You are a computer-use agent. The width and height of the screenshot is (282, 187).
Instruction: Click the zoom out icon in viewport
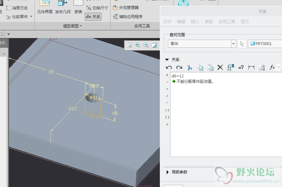tap(146, 45)
